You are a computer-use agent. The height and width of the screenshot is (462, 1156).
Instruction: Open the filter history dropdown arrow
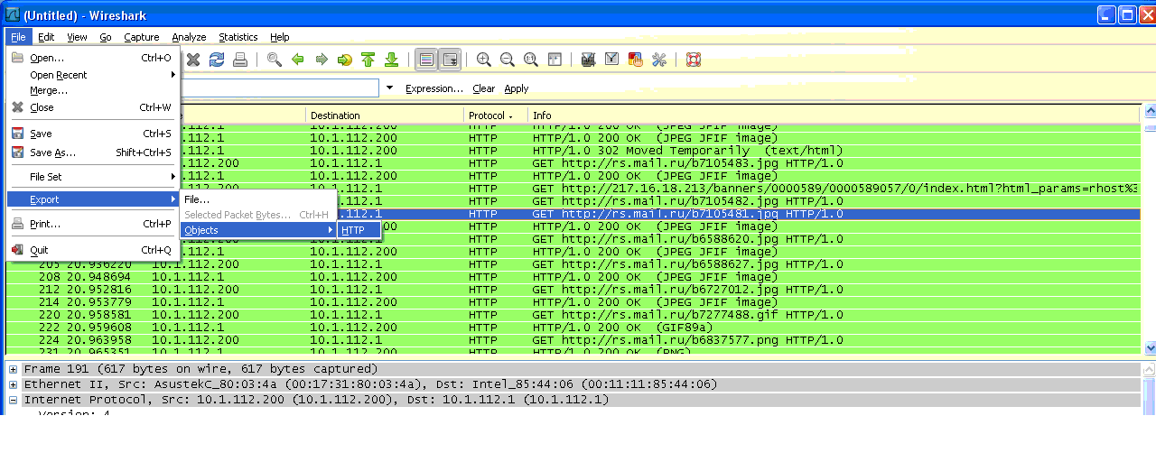389,88
